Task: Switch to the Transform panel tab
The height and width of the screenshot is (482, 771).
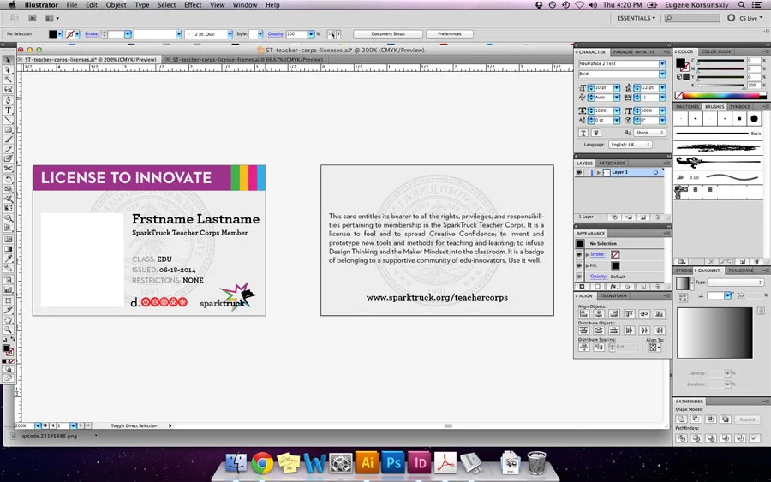Action: tap(613, 295)
